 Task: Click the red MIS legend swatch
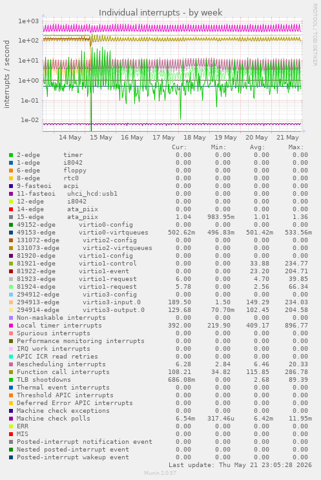click(11, 434)
